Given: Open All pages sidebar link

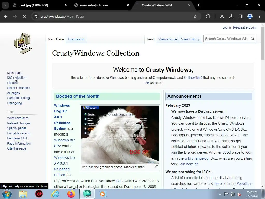Looking at the screenshot, I should [13, 93].
